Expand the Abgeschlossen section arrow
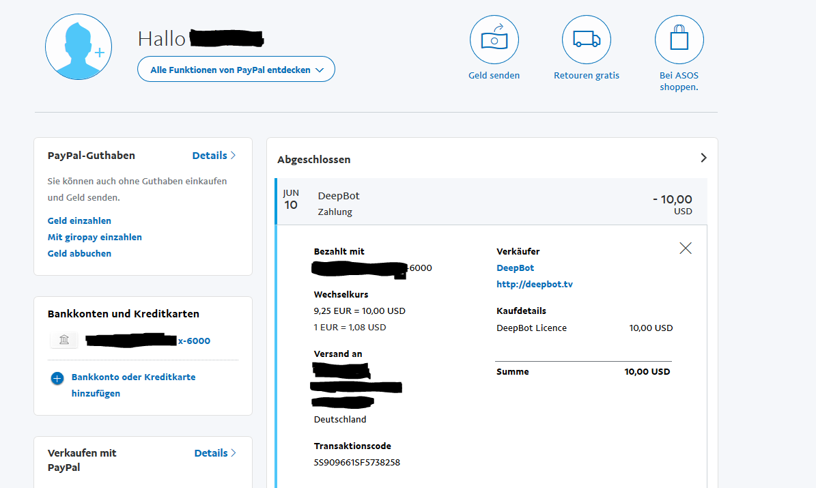 pyautogui.click(x=703, y=158)
